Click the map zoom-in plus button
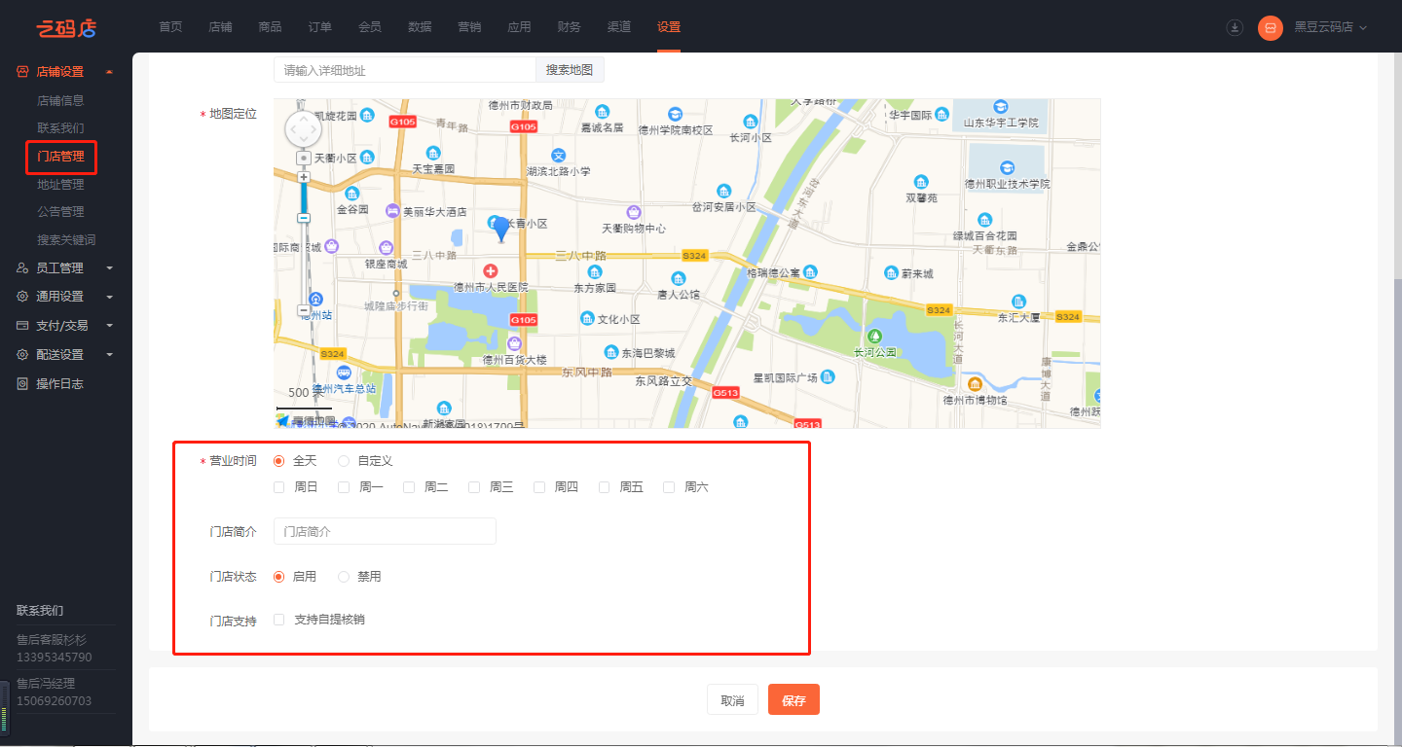The image size is (1402, 747). pyautogui.click(x=304, y=177)
